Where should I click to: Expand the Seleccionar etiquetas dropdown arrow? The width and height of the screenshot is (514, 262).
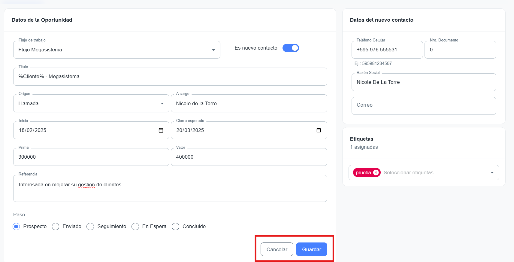coord(492,173)
